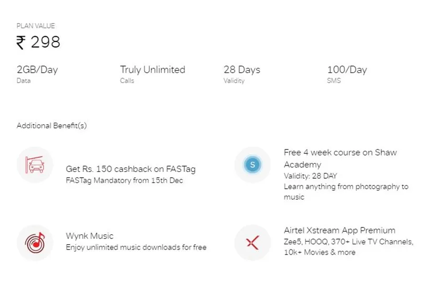Click Enjoy unlimited music downloads description
Viewport: 431px width, 283px height.
click(136, 247)
